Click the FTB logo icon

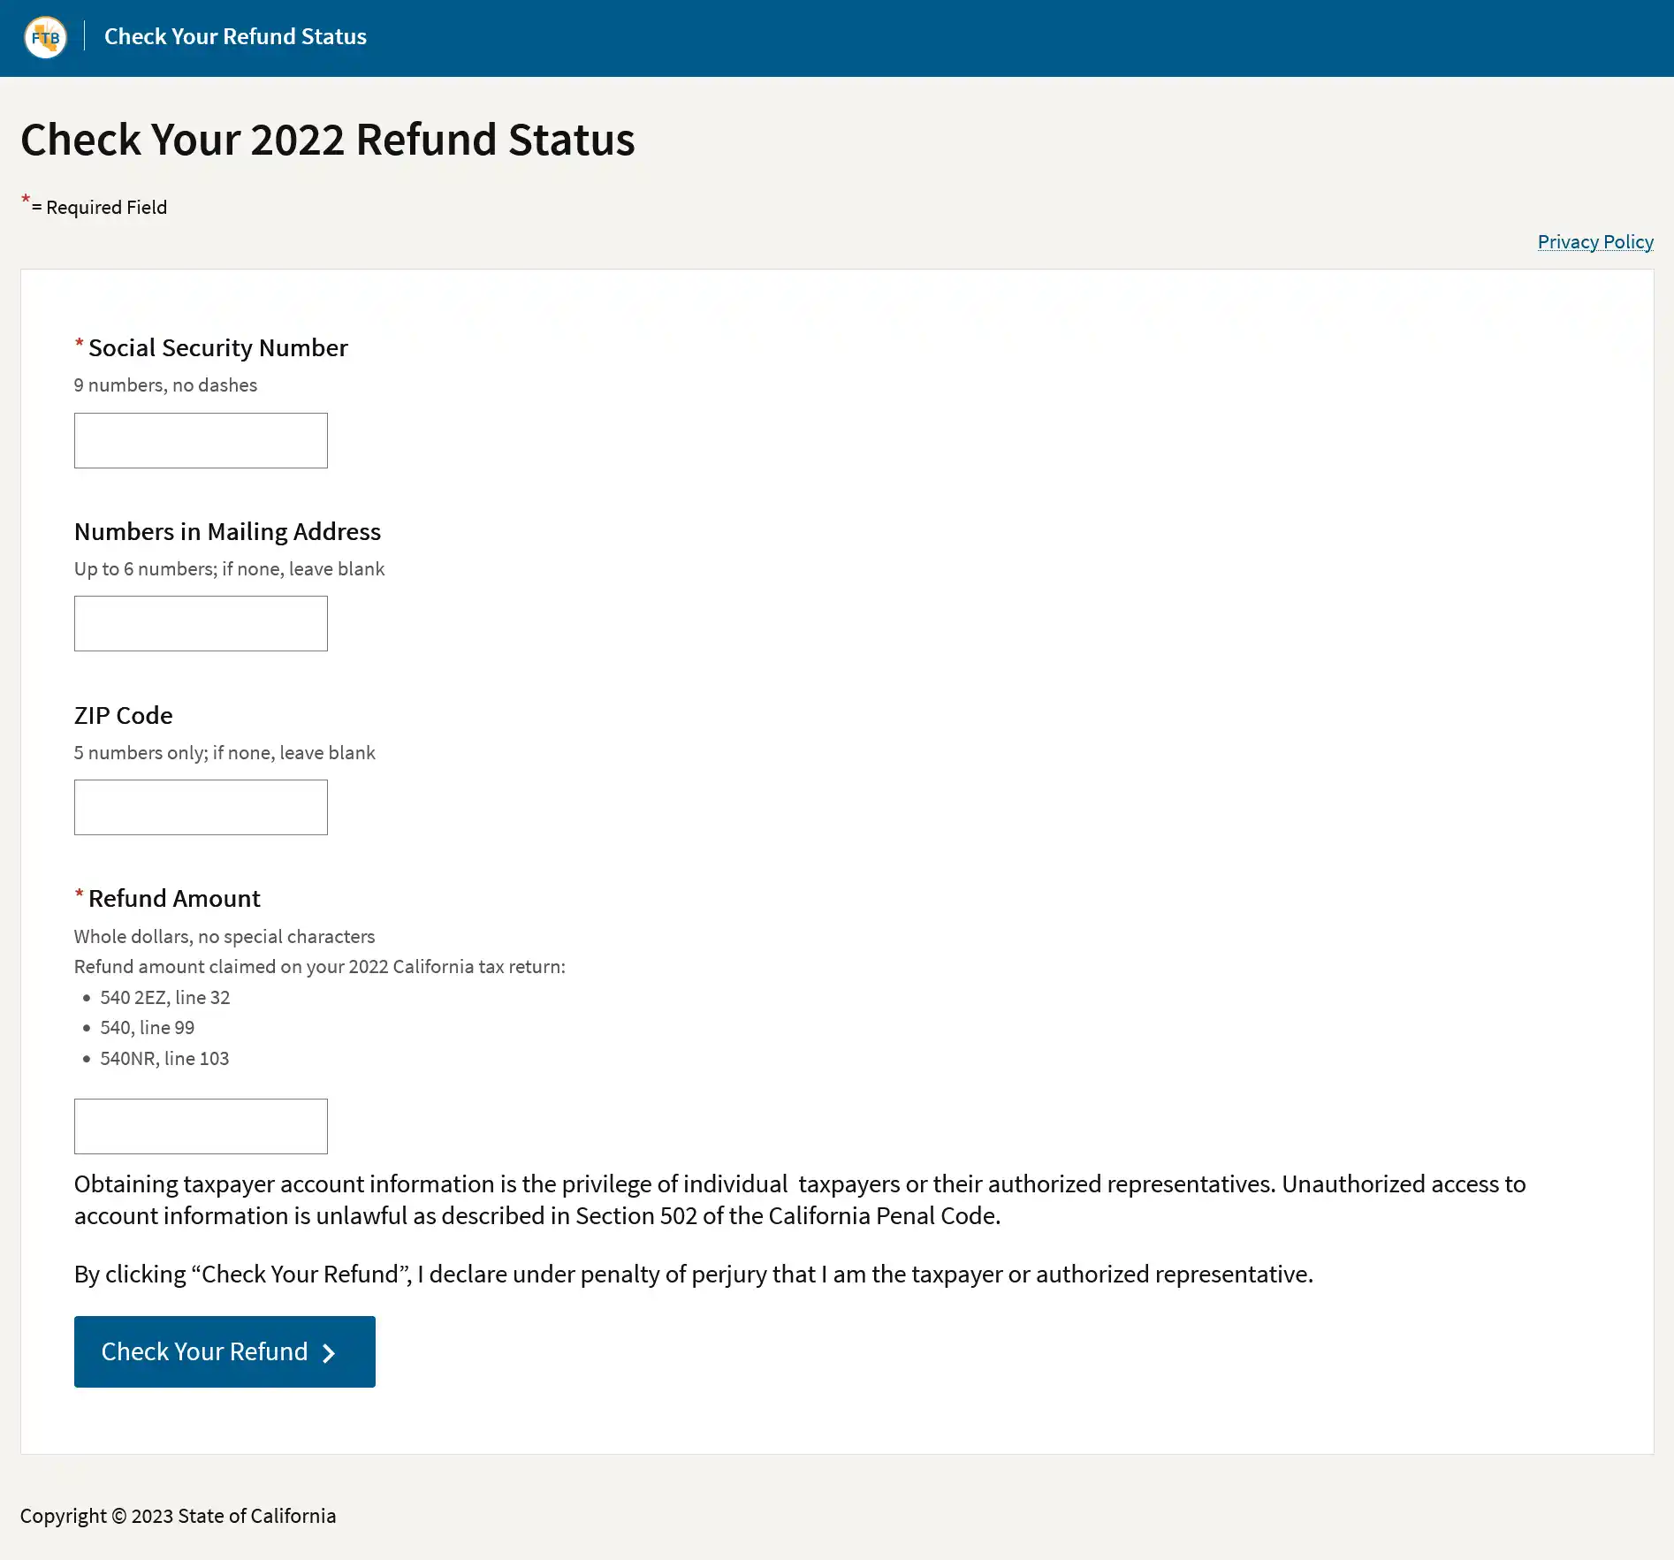[45, 37]
